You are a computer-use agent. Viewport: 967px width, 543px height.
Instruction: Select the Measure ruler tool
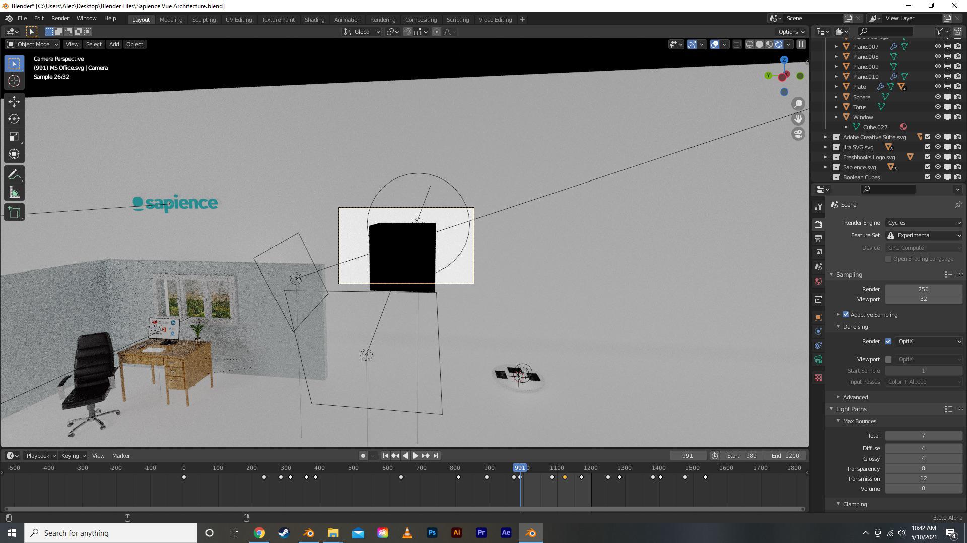(14, 193)
